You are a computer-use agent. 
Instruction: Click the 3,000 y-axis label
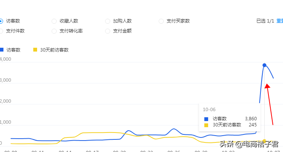(5, 80)
